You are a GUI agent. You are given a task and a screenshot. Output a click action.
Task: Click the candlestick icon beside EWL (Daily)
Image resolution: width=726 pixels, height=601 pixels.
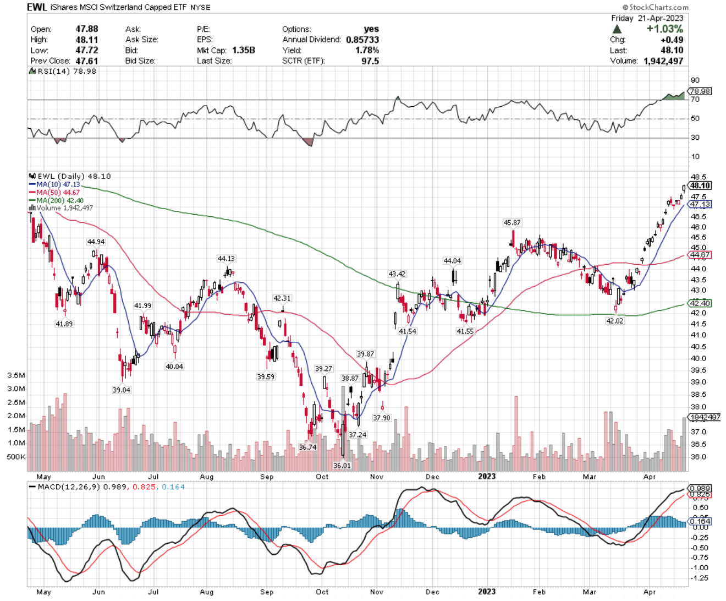(32, 176)
